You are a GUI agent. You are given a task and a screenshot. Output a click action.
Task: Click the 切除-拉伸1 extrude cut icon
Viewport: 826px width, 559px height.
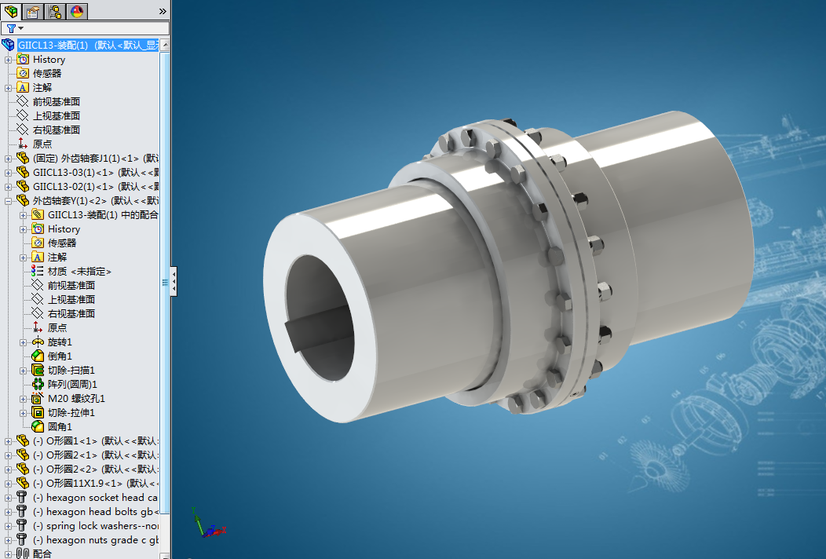coord(38,412)
